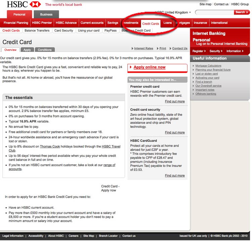Click the Interest Rates link
The width and height of the screenshot is (252, 241).
143,48
